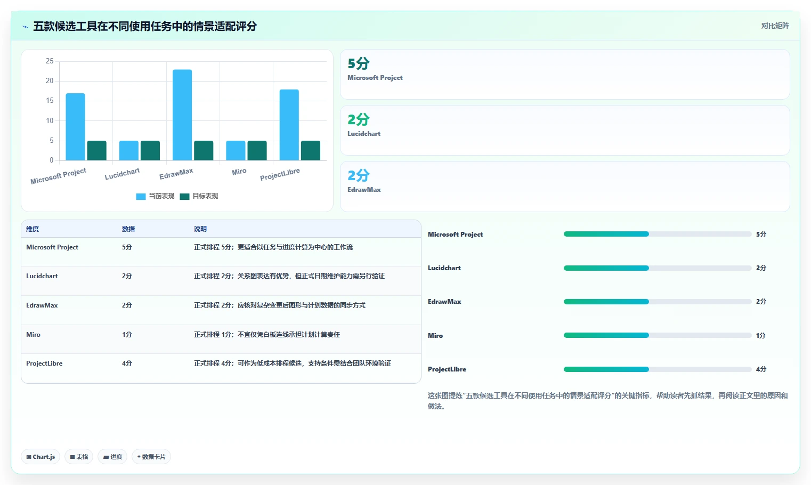Click the 数据 column header
Screen dimensions: 811x485
[128, 229]
